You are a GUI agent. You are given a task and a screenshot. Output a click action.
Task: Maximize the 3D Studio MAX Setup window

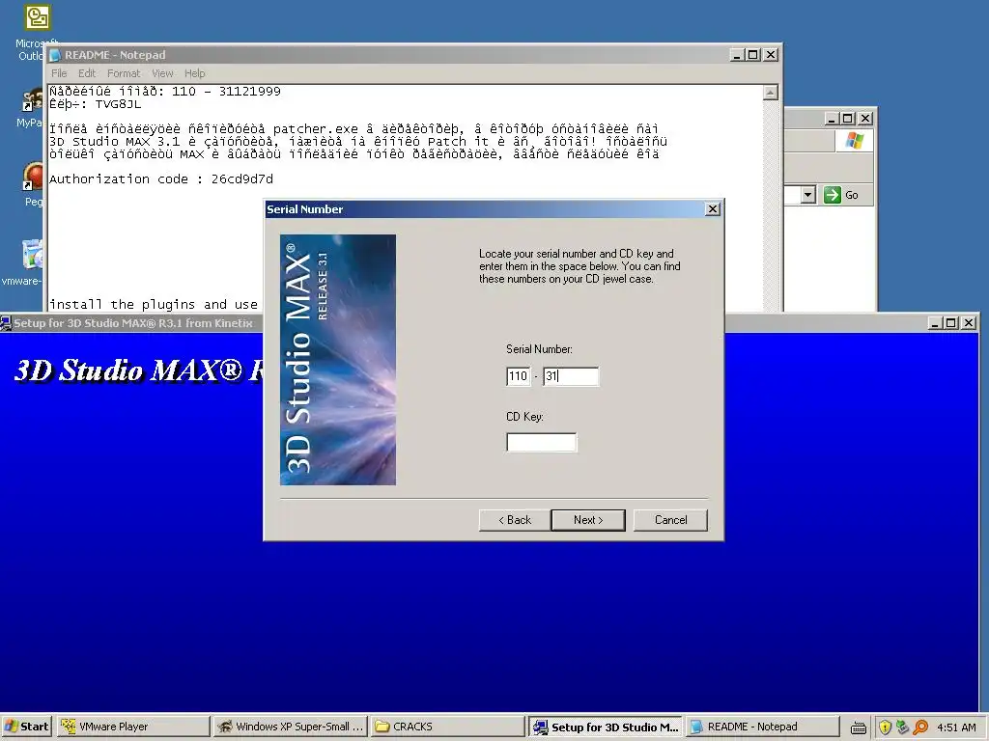click(951, 322)
